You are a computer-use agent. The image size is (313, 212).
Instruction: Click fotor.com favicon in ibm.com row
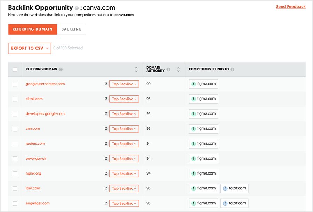point(225,188)
